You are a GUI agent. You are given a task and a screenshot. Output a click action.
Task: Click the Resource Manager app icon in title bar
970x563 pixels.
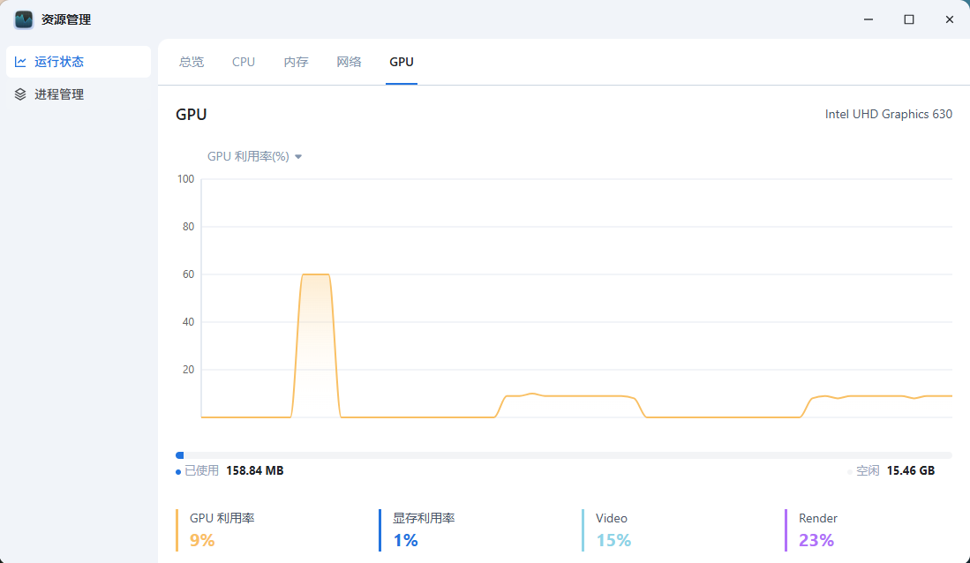pos(24,19)
